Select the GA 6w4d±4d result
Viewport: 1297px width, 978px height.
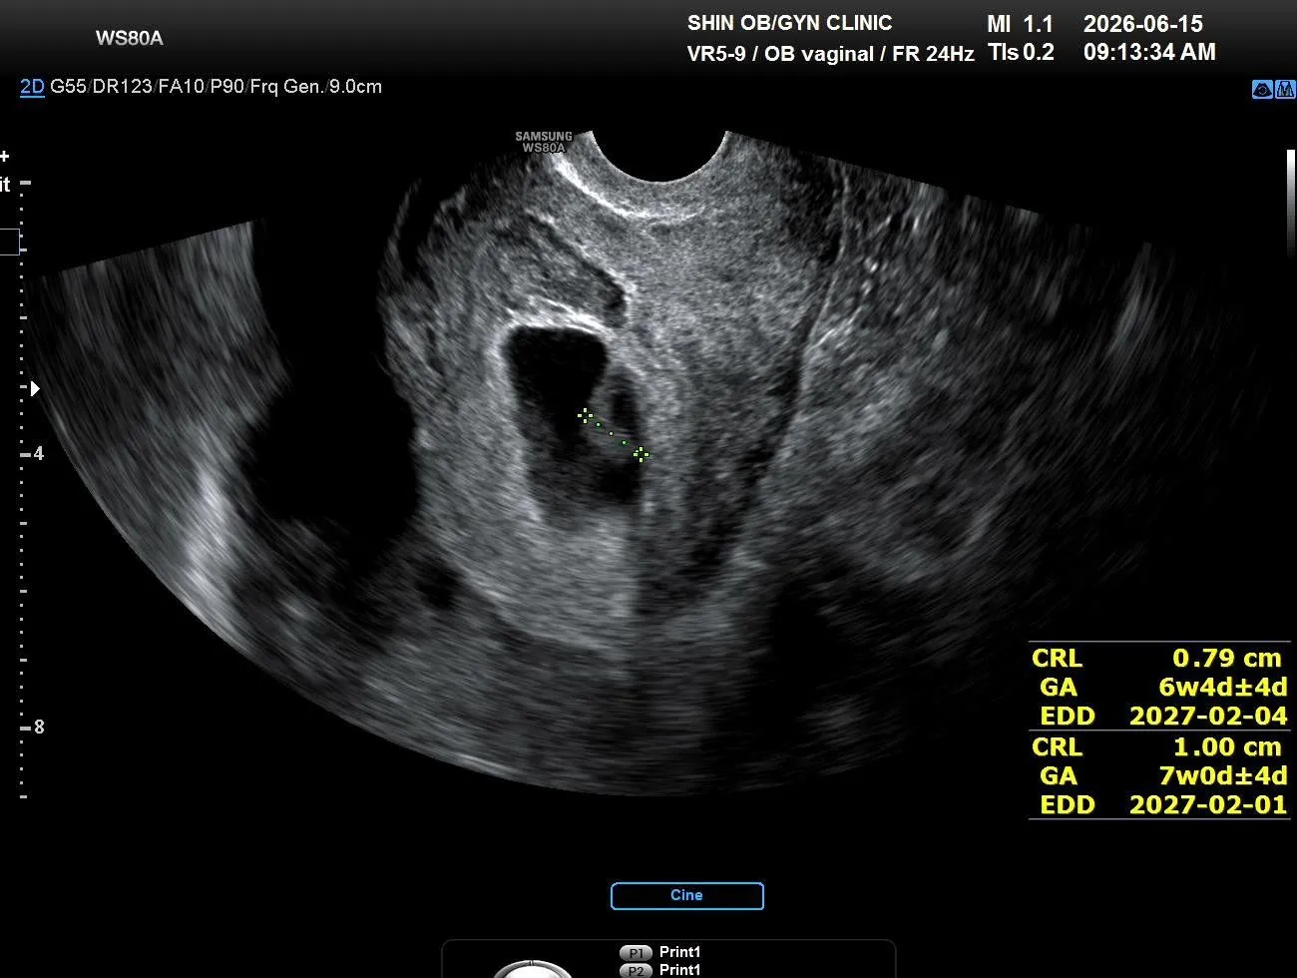(1162, 688)
